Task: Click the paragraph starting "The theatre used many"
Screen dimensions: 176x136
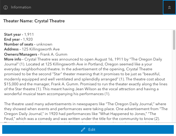Action: [x=85, y=111]
